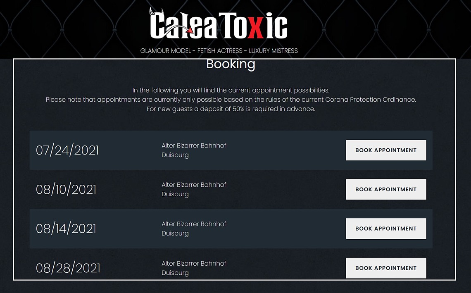Book appointment for 07/24/2021

pyautogui.click(x=386, y=150)
